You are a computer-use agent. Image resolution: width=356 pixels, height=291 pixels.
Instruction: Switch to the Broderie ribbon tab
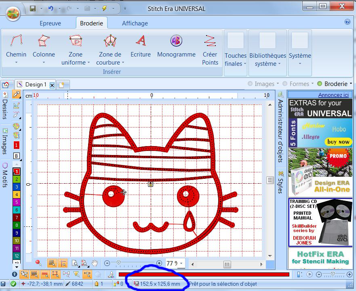point(91,23)
